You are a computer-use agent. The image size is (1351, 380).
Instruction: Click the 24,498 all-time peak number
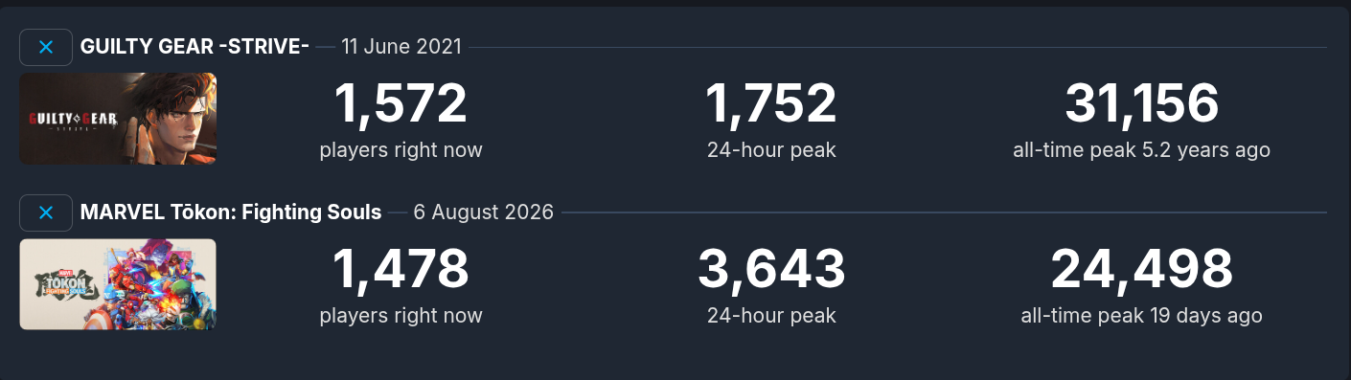(x=1141, y=270)
